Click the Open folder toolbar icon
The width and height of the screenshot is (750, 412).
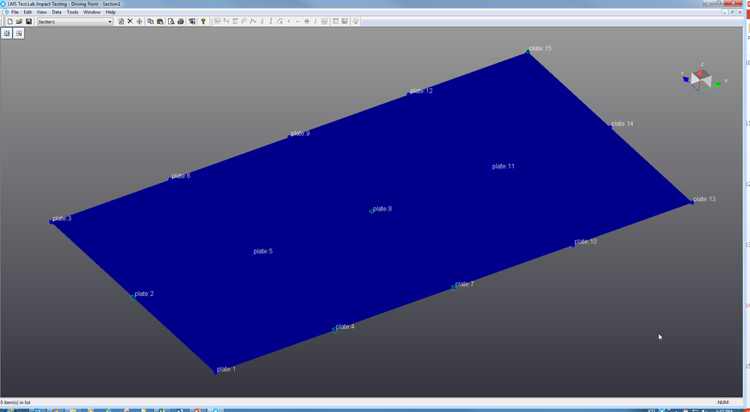19,22
